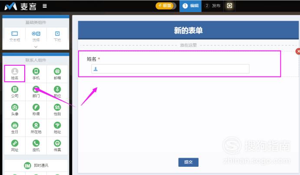The height and width of the screenshot is (175, 300).
Task: Click inside the 姓名 input field
Action: click(x=170, y=69)
